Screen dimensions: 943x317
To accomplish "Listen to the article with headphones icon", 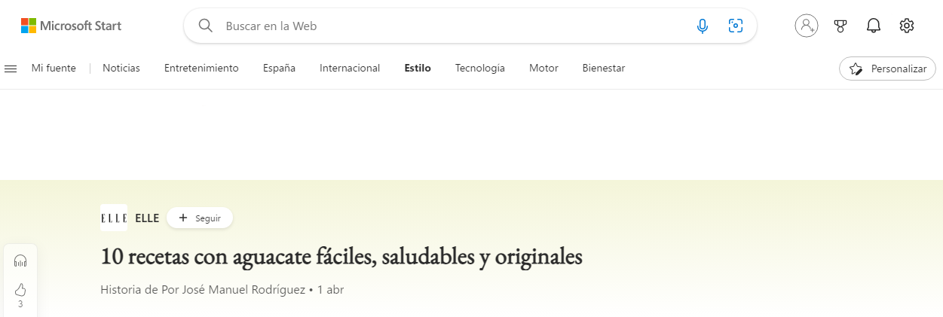I will click(x=20, y=261).
